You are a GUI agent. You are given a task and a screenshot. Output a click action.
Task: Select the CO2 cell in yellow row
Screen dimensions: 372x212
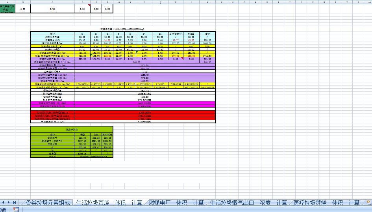click(x=82, y=46)
